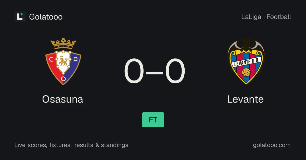Click the lion emblem in Osasuna crest
The width and height of the screenshot is (306, 160).
pos(63,61)
